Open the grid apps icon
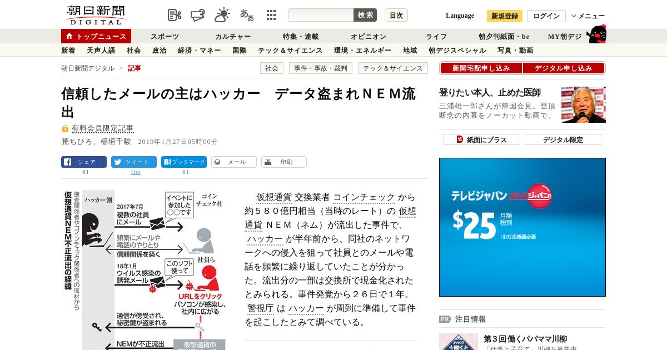667x350 pixels. coord(271,15)
